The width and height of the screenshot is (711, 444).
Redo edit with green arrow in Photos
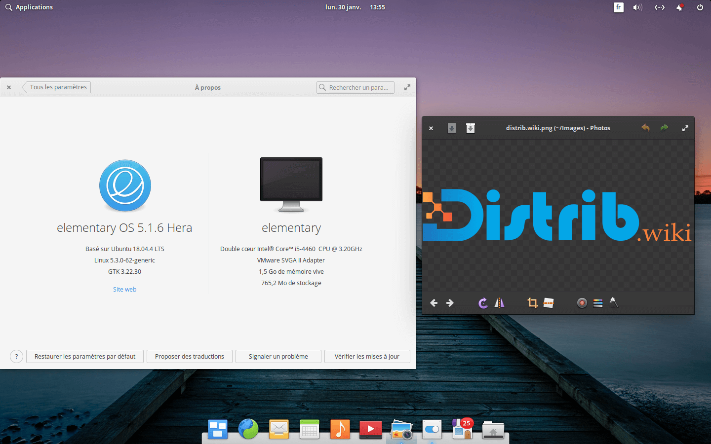(665, 128)
